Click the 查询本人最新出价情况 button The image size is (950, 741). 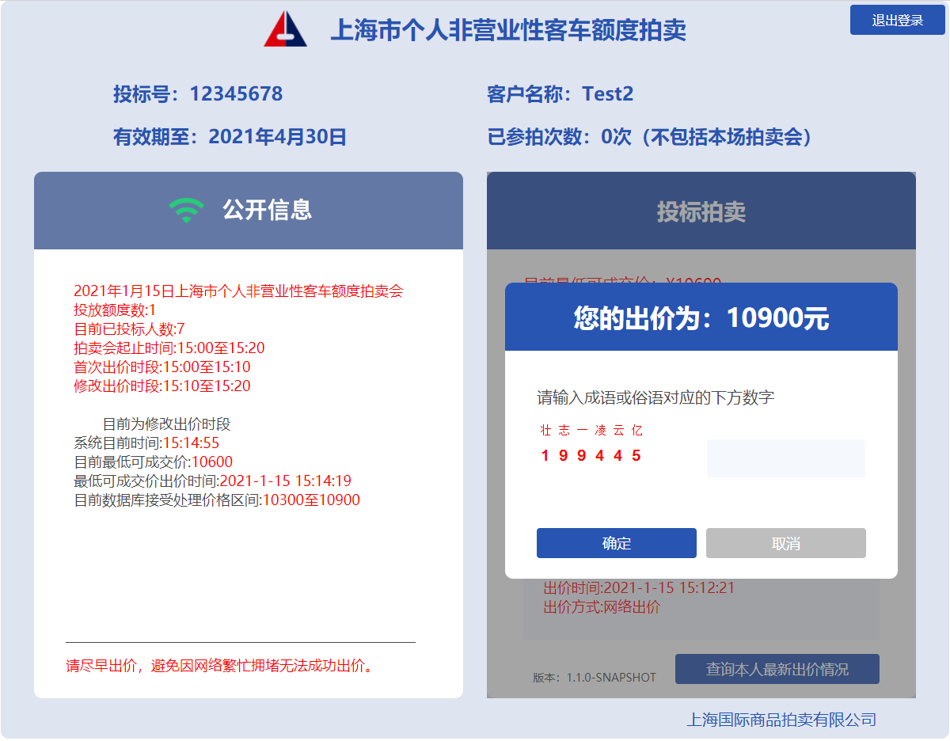pos(777,669)
